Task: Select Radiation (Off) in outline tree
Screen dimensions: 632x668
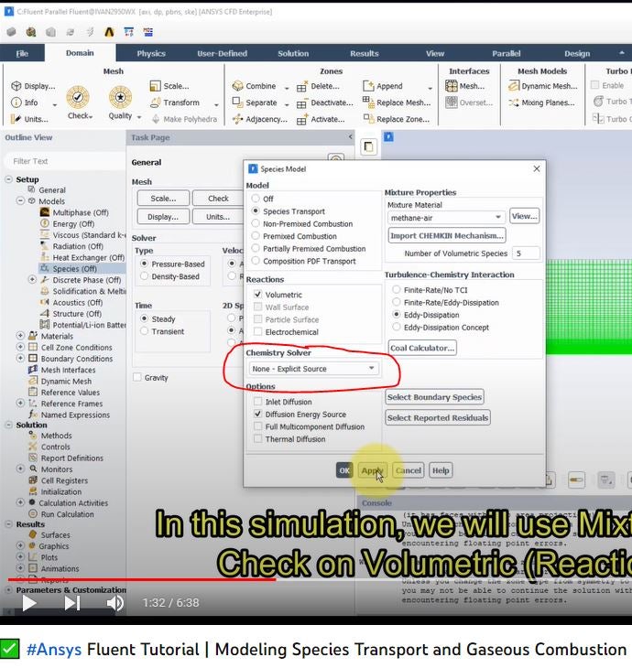Action: 78,246
